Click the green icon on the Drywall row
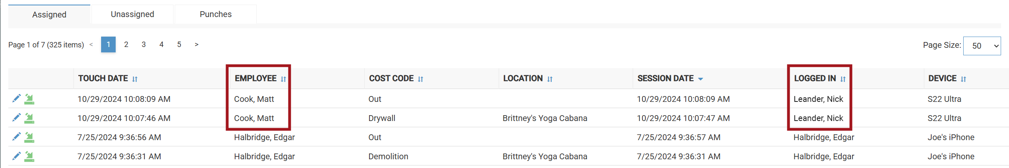The height and width of the screenshot is (168, 1009). pyautogui.click(x=29, y=118)
